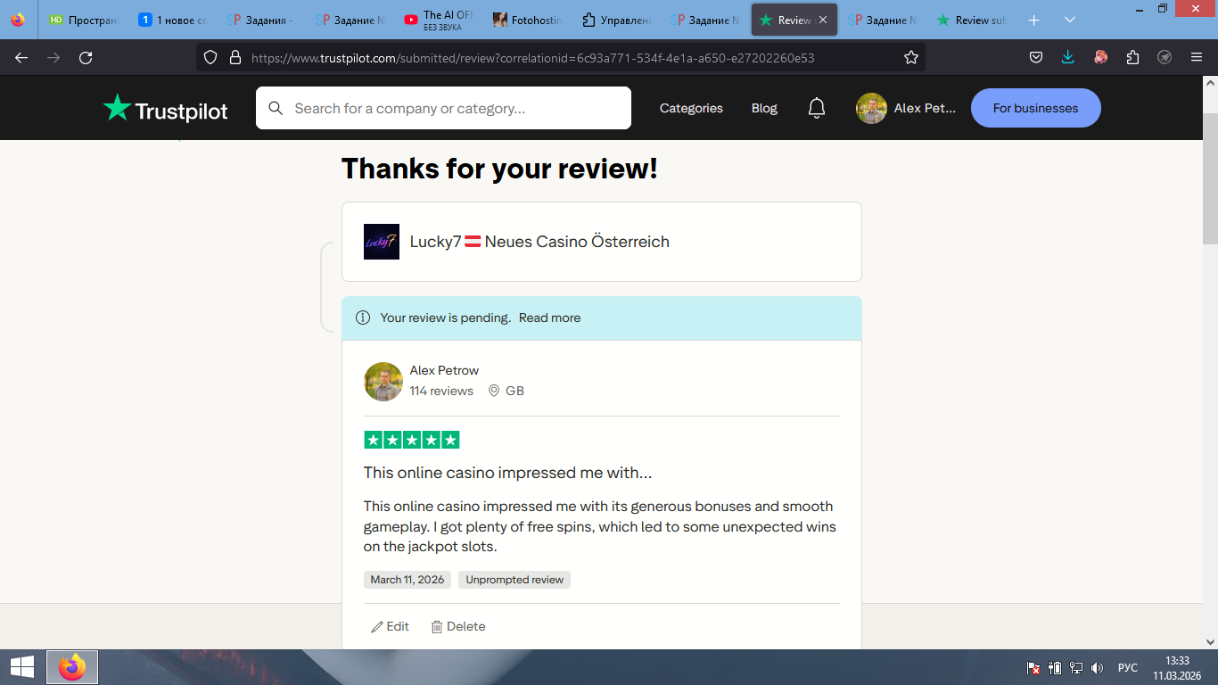Click the location pin icon beside GB
The width and height of the screenshot is (1218, 685).
tap(494, 391)
